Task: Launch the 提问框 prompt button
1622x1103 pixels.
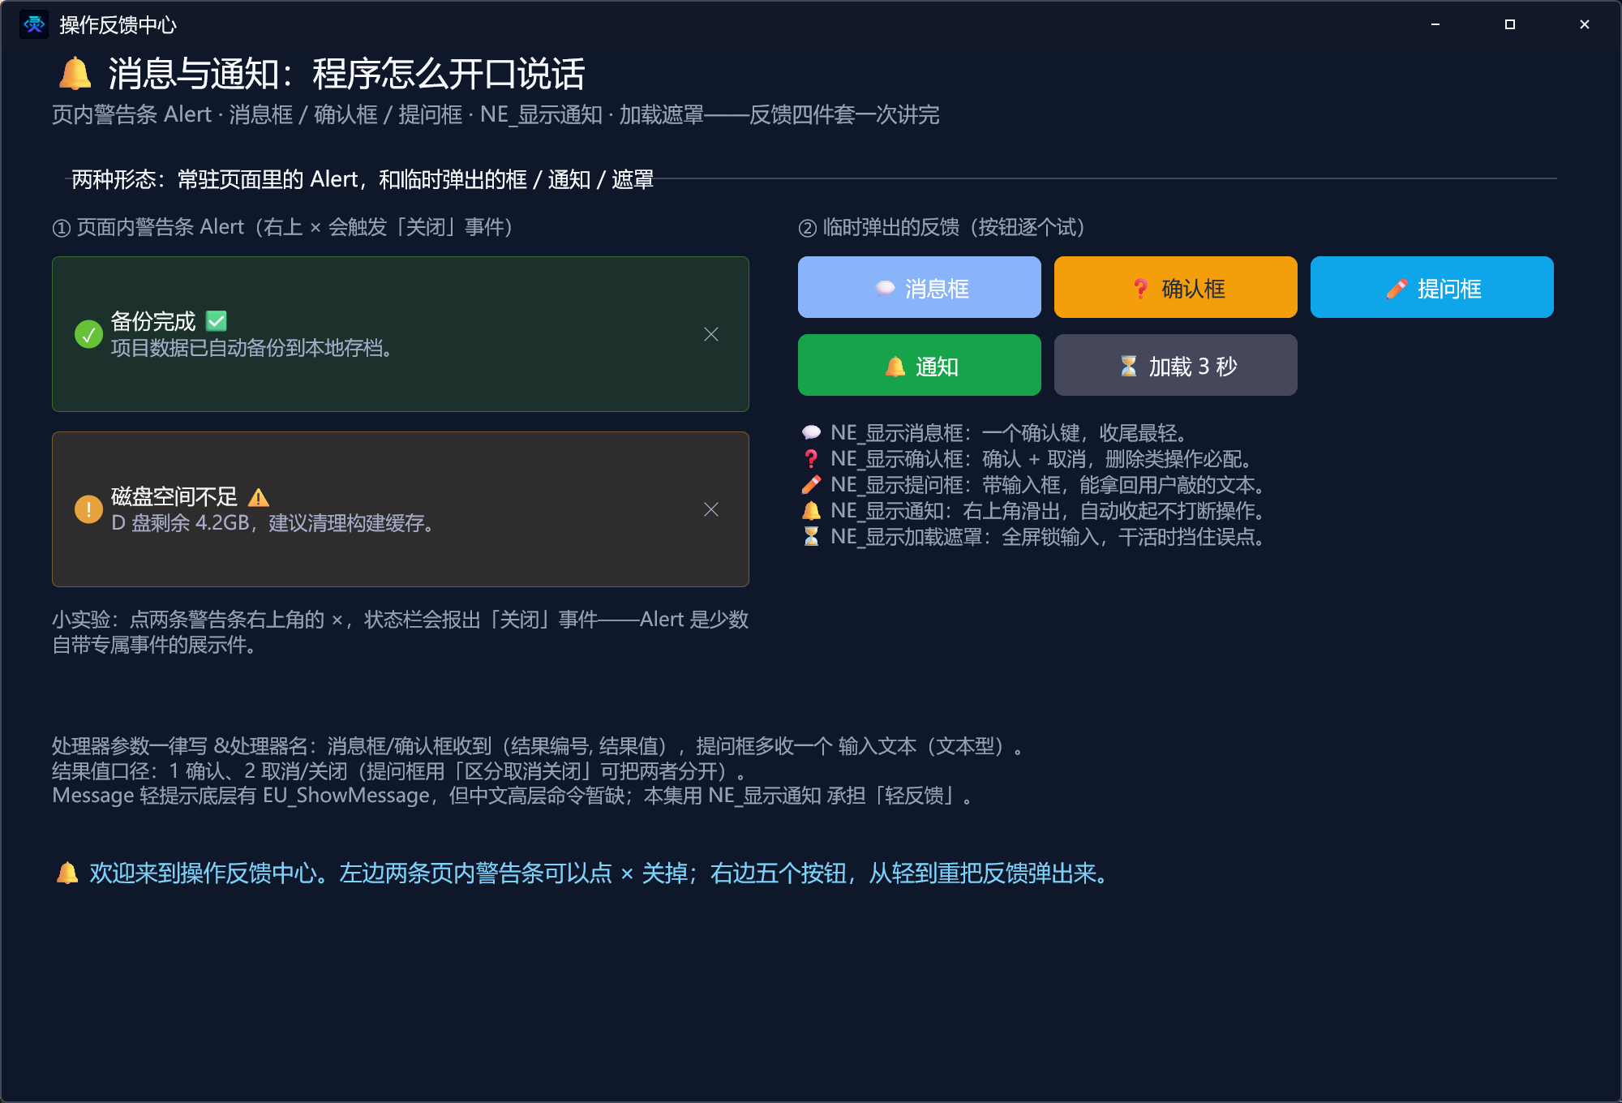Action: [x=1431, y=287]
